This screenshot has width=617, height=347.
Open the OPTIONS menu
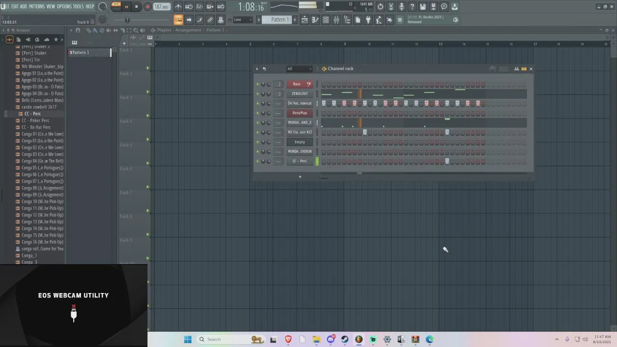click(64, 7)
